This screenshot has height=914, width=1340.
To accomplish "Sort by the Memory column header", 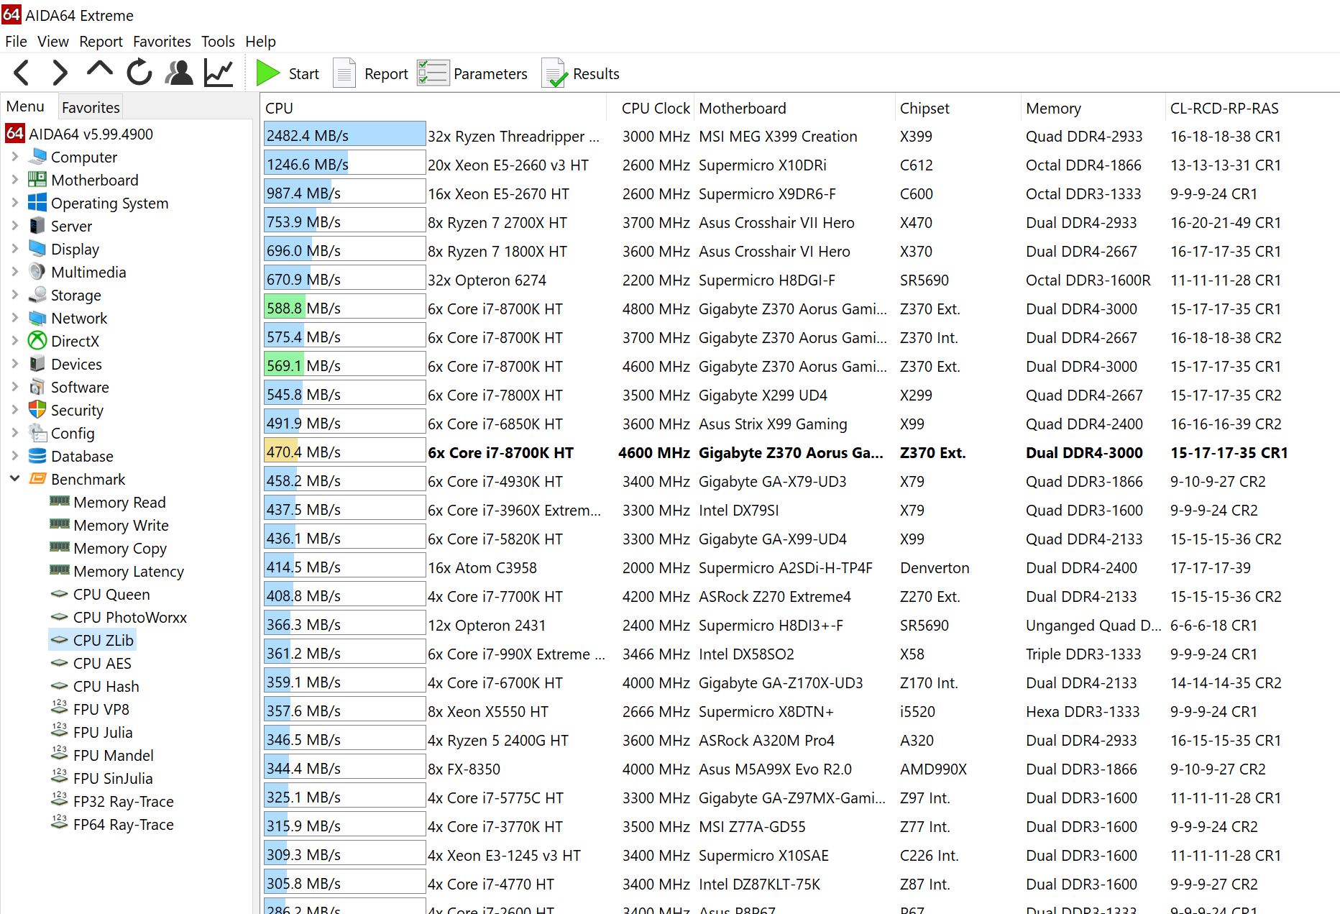I will (x=1093, y=108).
